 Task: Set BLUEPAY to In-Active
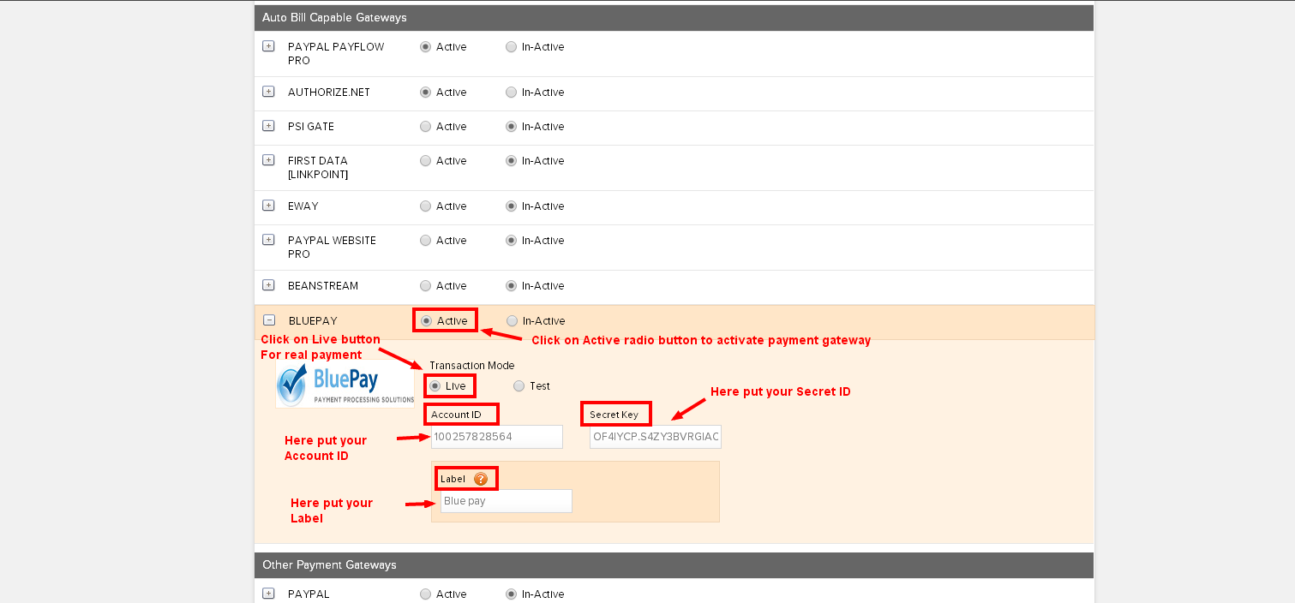coord(513,321)
